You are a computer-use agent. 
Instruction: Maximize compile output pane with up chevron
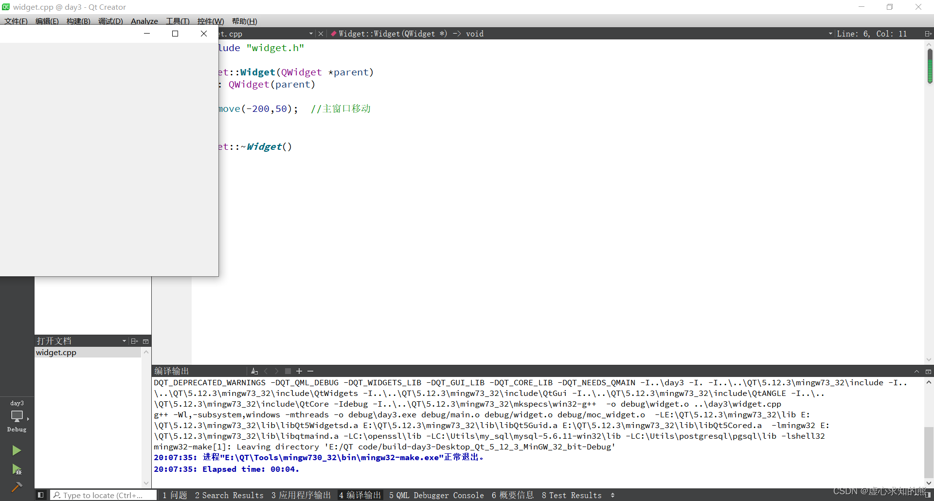917,372
